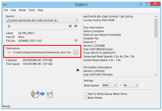
Task: Click the small green graph display icon
Action: [x=78, y=70]
